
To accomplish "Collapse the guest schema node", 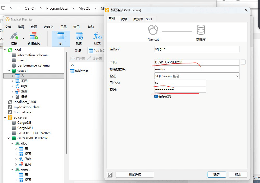I will coord(12,169).
